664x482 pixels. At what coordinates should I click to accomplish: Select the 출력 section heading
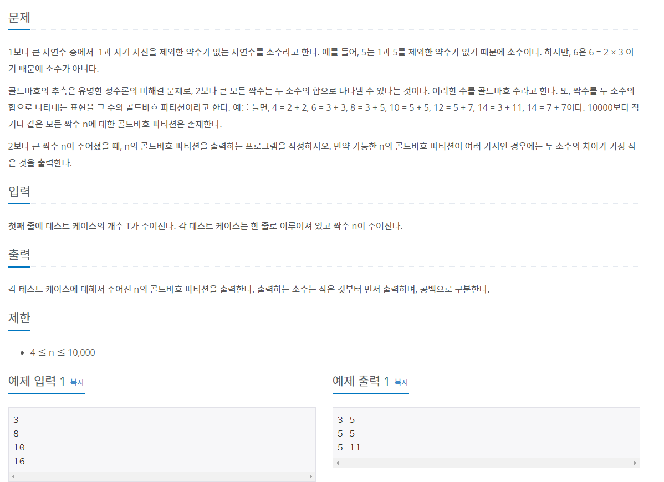coord(19,254)
